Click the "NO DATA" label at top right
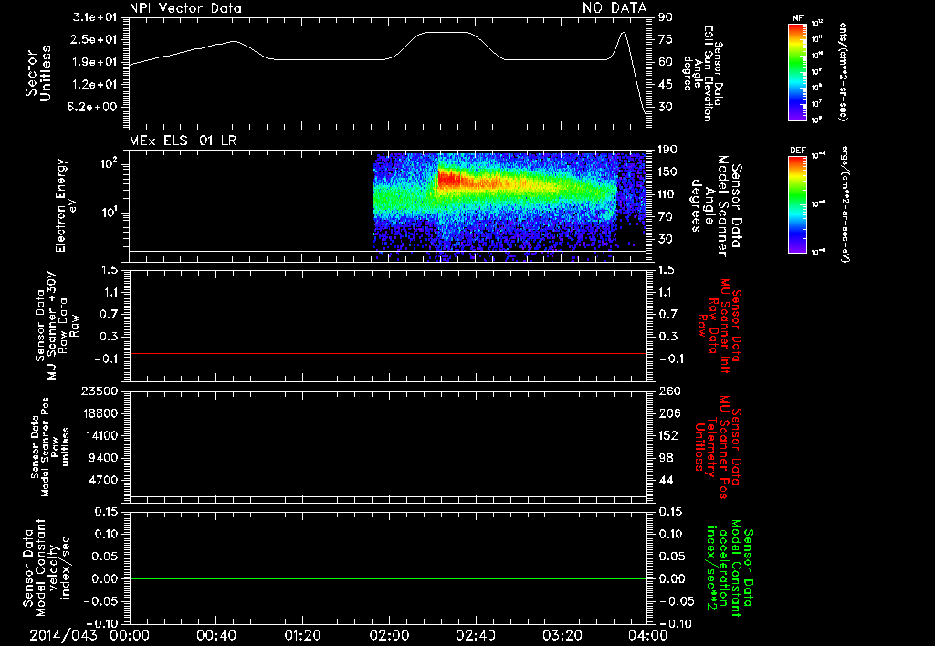The width and height of the screenshot is (935, 646). 615,8
